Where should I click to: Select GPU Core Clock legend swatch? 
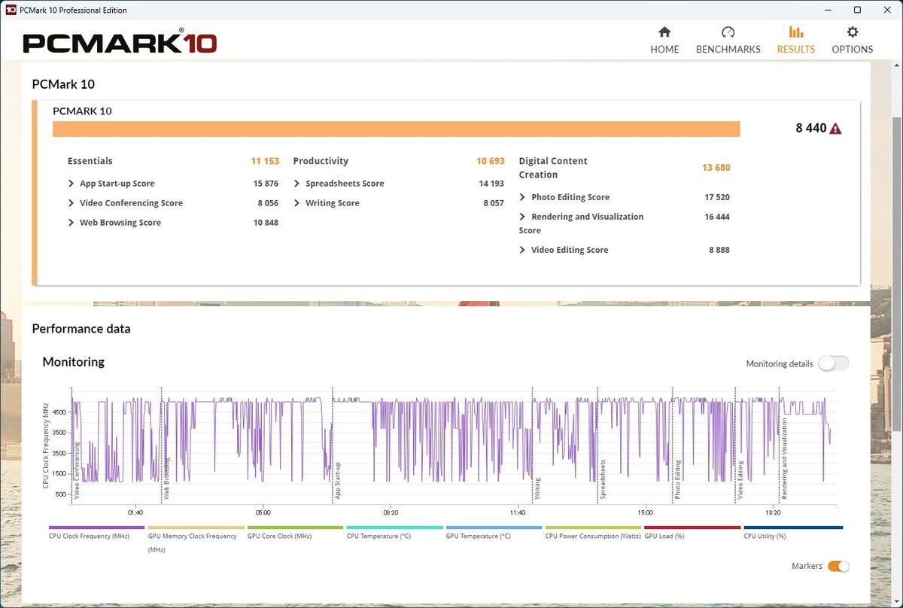click(x=296, y=527)
